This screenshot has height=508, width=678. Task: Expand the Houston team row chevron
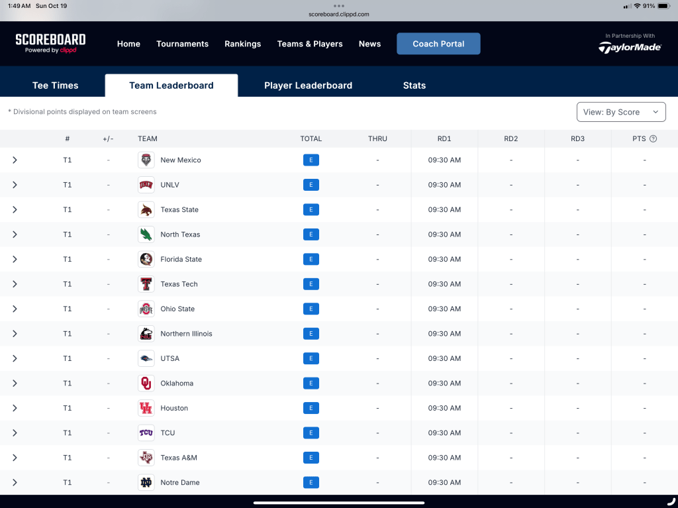tap(15, 408)
